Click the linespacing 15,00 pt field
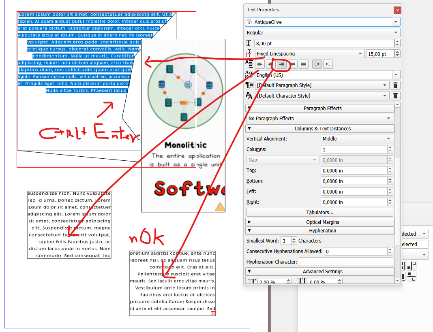Viewport: 433px width, 332px height. [380, 54]
